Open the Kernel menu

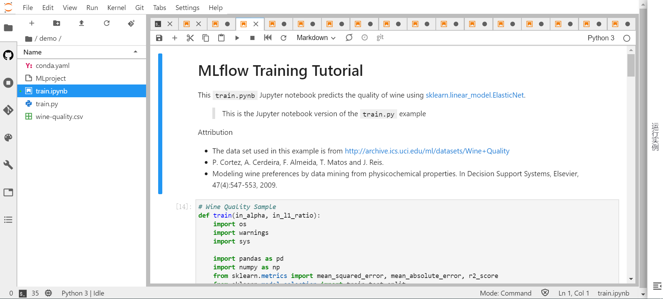(116, 8)
